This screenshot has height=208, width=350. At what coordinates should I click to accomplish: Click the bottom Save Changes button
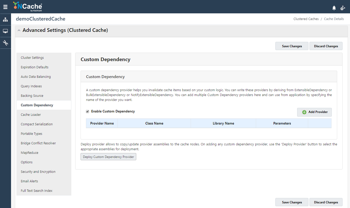pyautogui.click(x=292, y=202)
